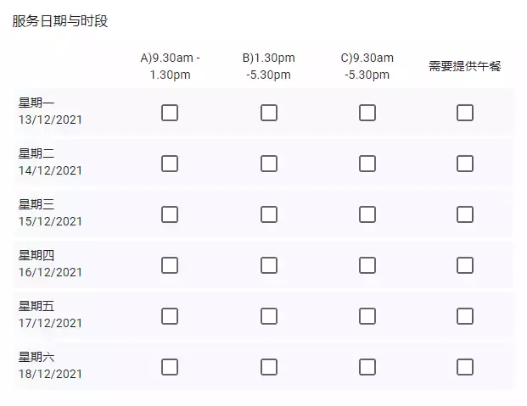Check 星期五 C) 9.30am-5.30pm slot
This screenshot has width=527, height=406.
(367, 316)
